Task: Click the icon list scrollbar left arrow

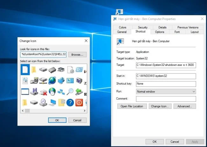Action: 23,111
